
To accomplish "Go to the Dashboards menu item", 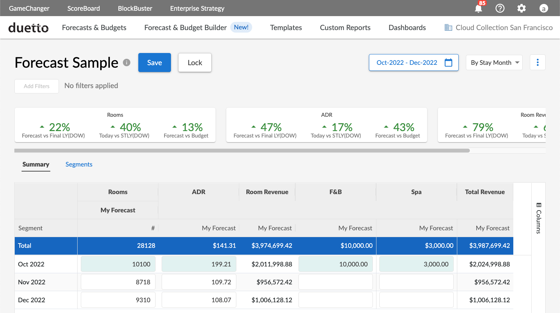I will 407,28.
